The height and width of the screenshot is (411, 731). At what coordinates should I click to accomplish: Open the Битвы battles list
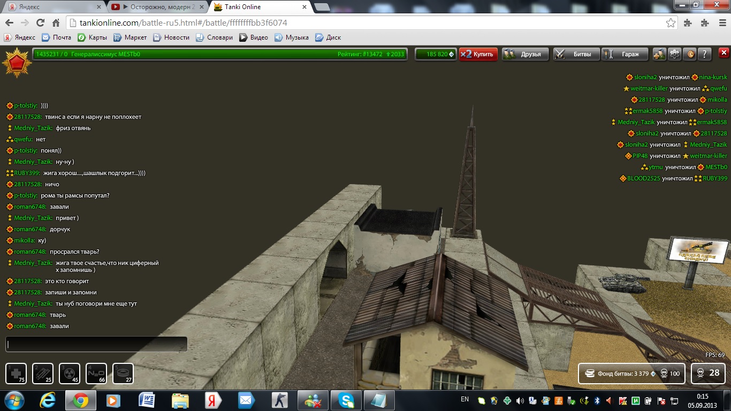click(575, 54)
